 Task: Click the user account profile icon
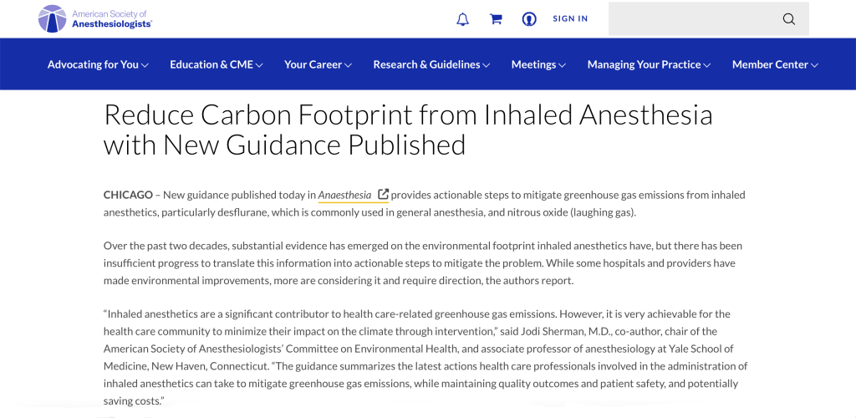(x=529, y=19)
